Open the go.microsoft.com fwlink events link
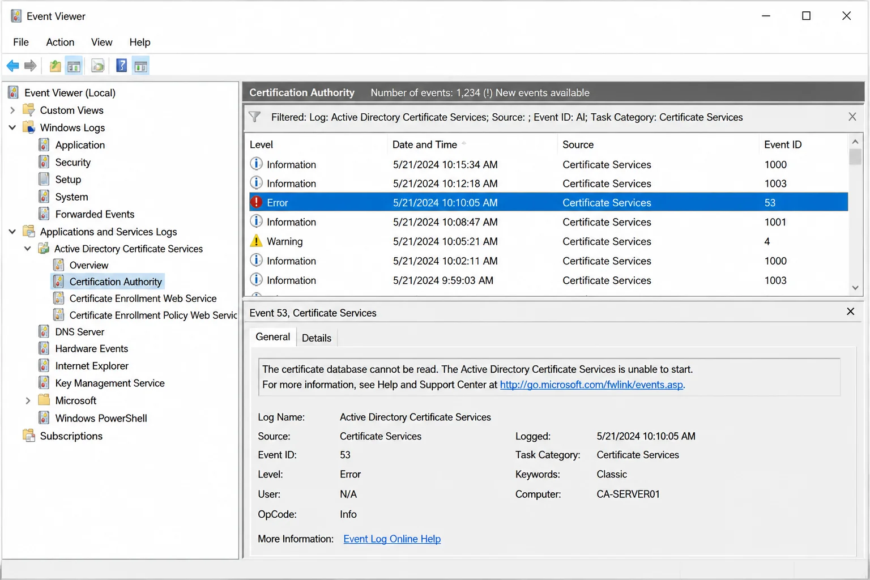 [591, 385]
